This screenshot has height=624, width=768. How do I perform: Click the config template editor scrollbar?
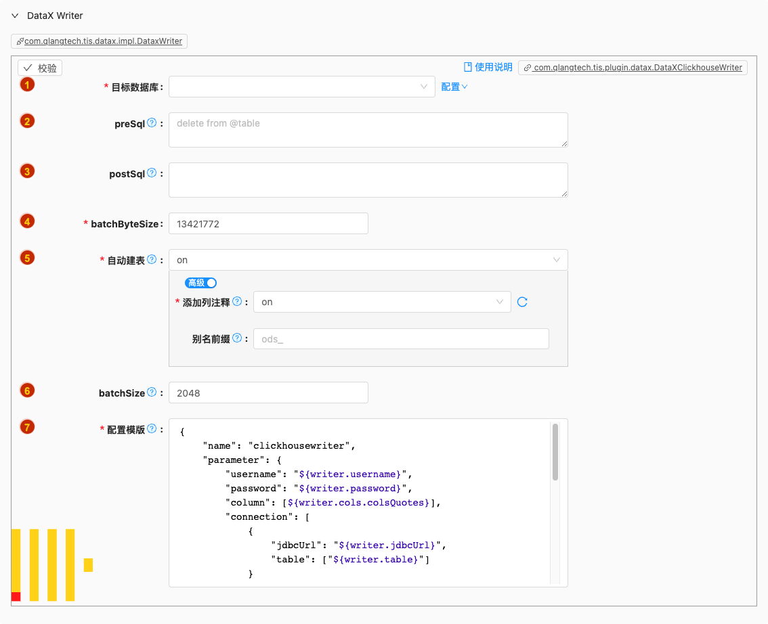pyautogui.click(x=555, y=451)
